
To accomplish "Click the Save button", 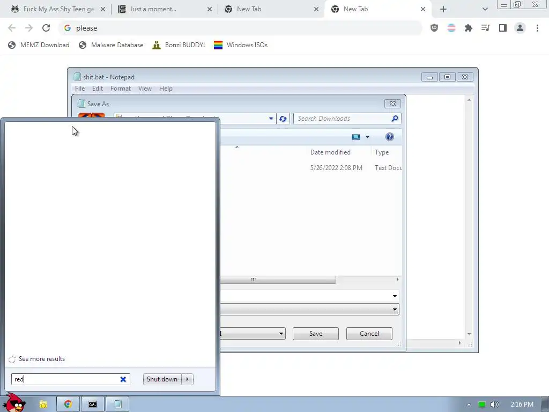I will tap(315, 334).
